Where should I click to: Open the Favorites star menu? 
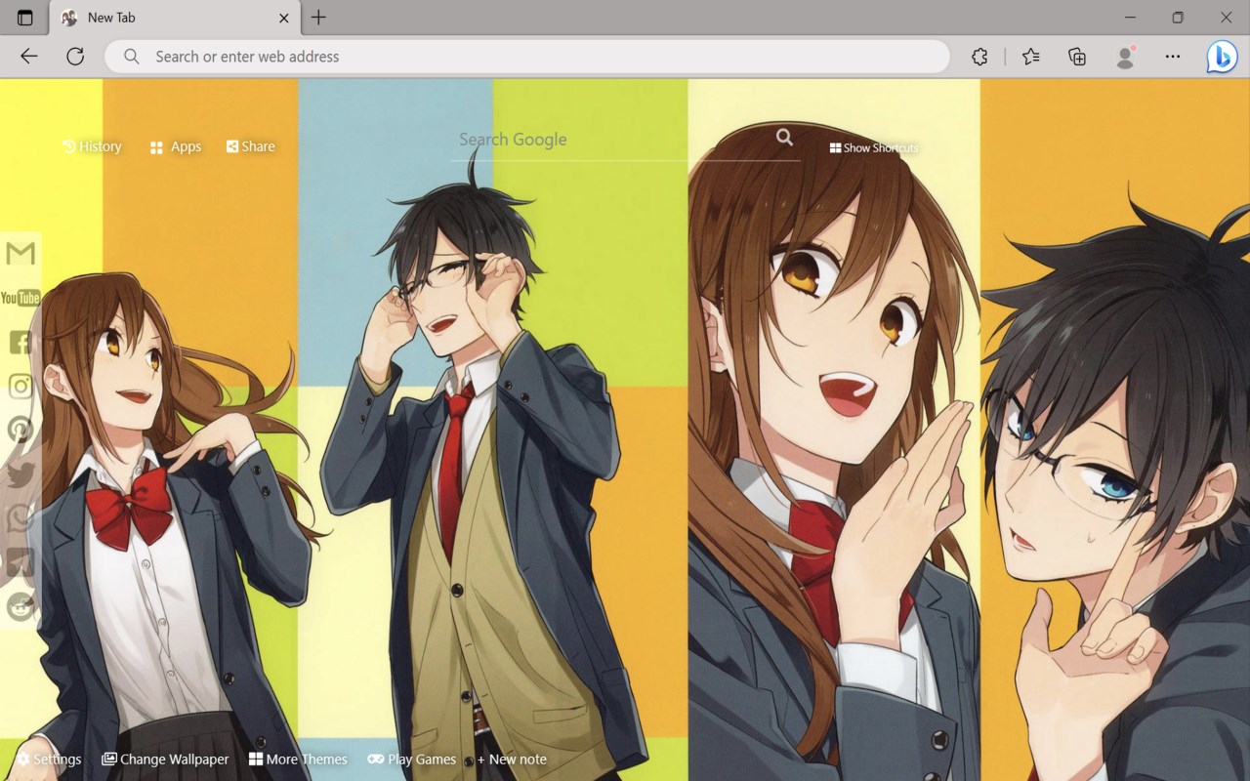pyautogui.click(x=1031, y=57)
